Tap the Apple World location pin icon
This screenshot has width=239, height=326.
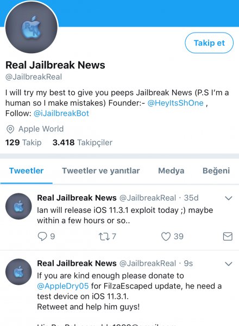point(10,129)
